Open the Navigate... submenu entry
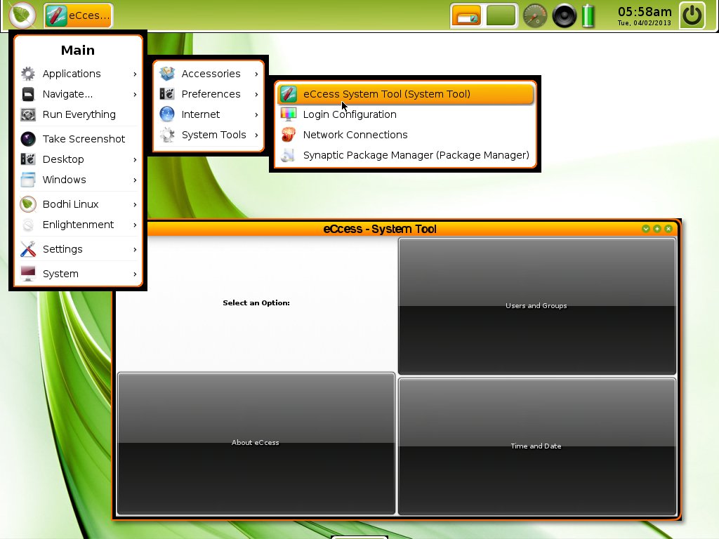The image size is (719, 539). pyautogui.click(x=78, y=94)
